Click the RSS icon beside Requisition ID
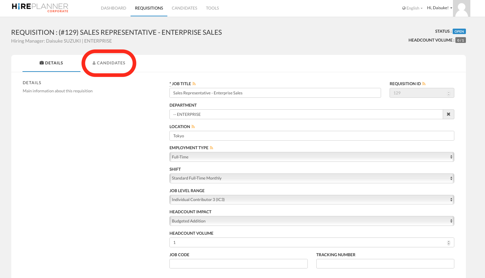Image resolution: width=485 pixels, height=278 pixels. click(424, 84)
